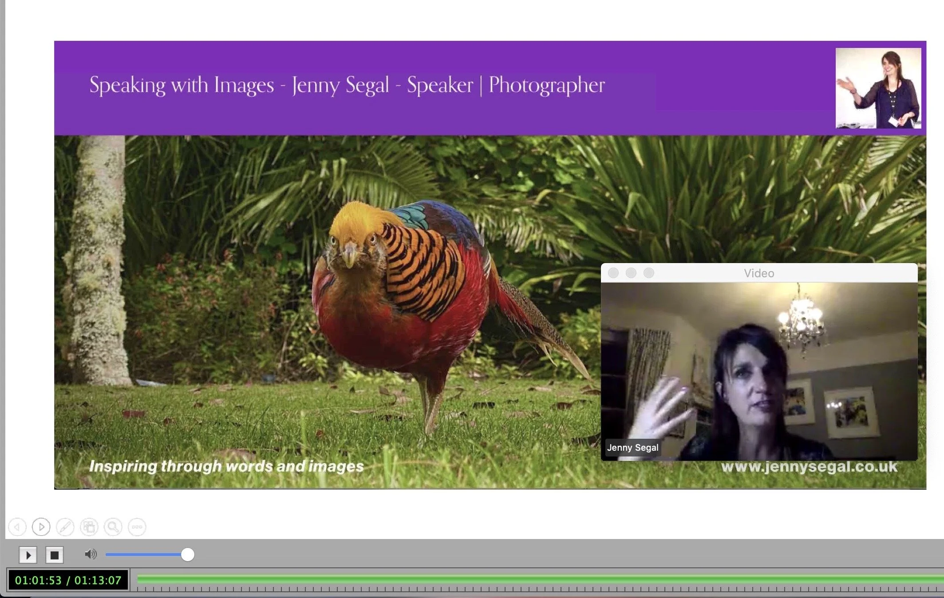Click the volume slider handle
Image resolution: width=944 pixels, height=598 pixels.
coord(188,555)
